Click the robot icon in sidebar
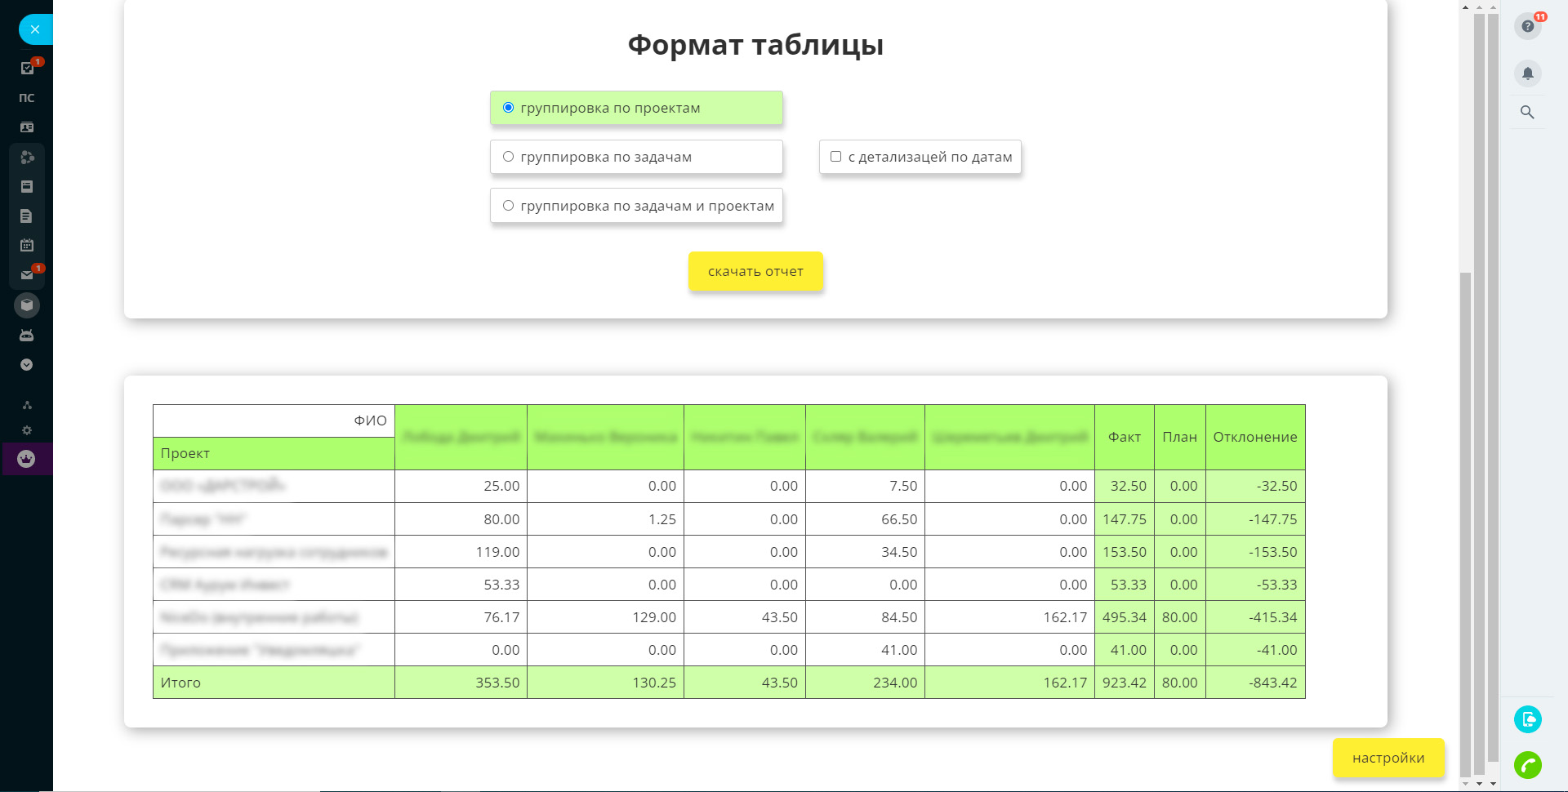The width and height of the screenshot is (1568, 792). 27,335
